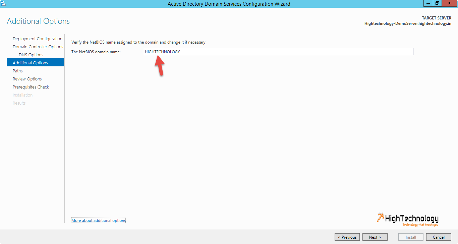Click the wizard app icon in title bar

[4, 4]
